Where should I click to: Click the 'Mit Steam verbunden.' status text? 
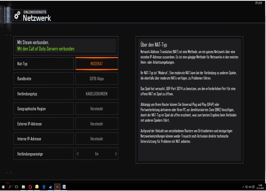(33, 42)
